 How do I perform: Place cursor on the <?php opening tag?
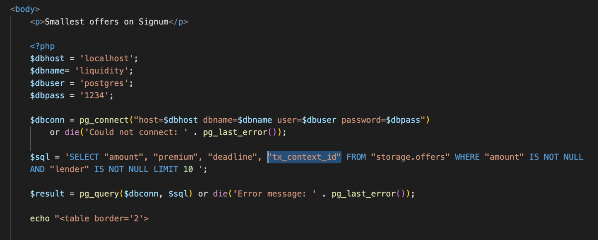42,46
